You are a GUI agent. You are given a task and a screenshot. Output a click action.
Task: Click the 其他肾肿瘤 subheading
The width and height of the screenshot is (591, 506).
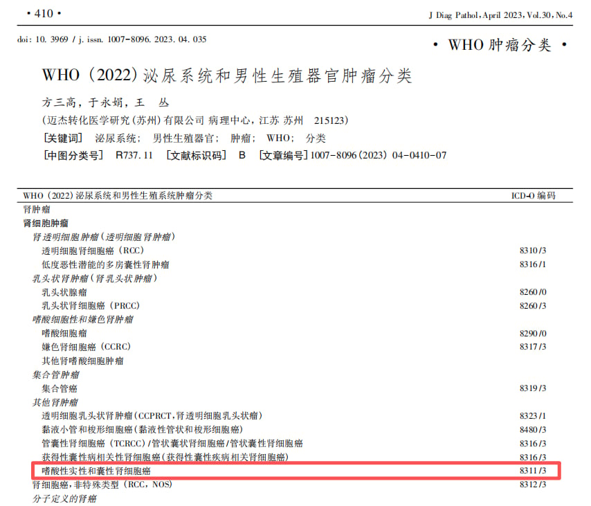(55, 402)
